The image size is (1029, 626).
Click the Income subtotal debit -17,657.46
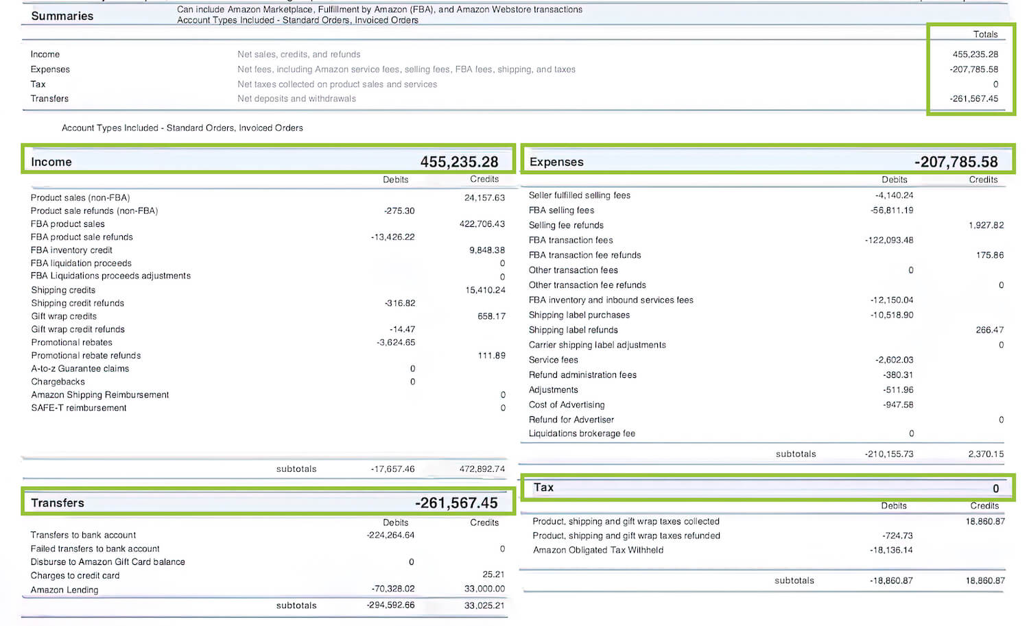pos(393,469)
